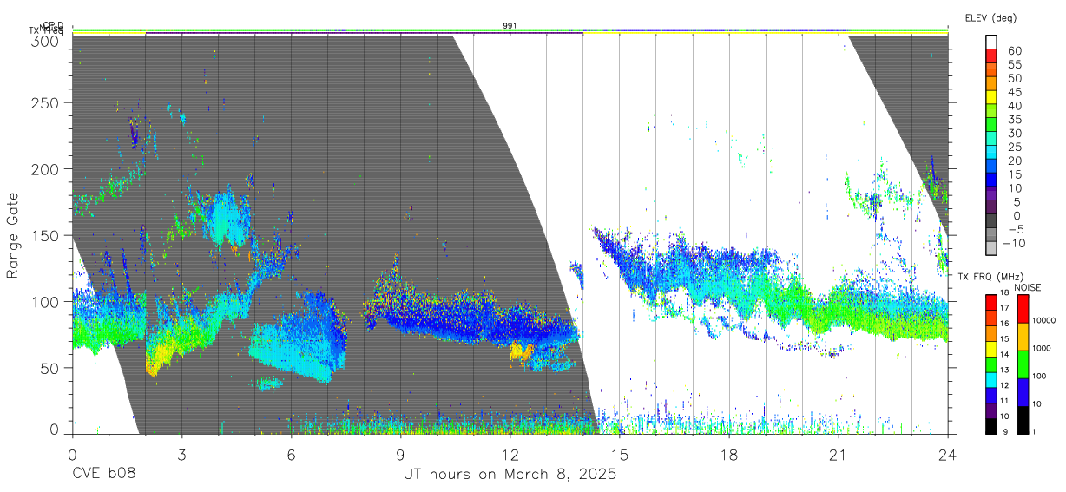
Task: Click the '3' tick on the UT hours axis
Action: [x=181, y=455]
